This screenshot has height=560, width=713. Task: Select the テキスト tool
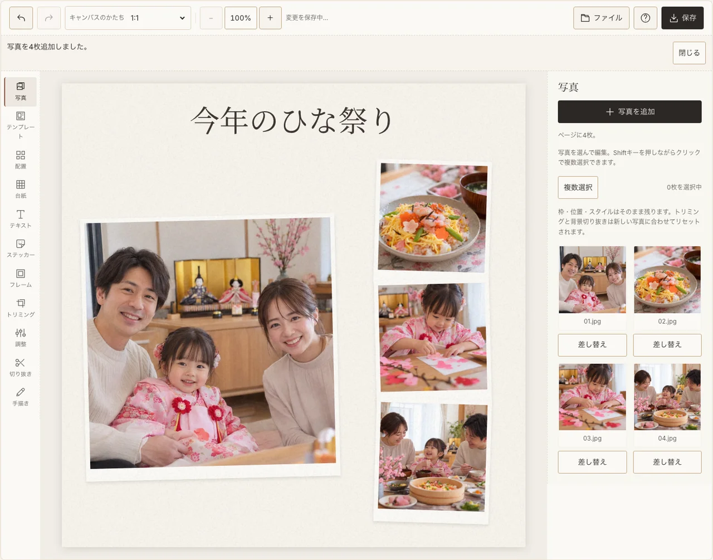(x=21, y=218)
